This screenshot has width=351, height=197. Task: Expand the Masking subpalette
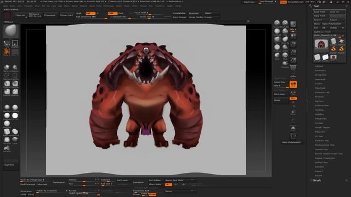click(319, 110)
